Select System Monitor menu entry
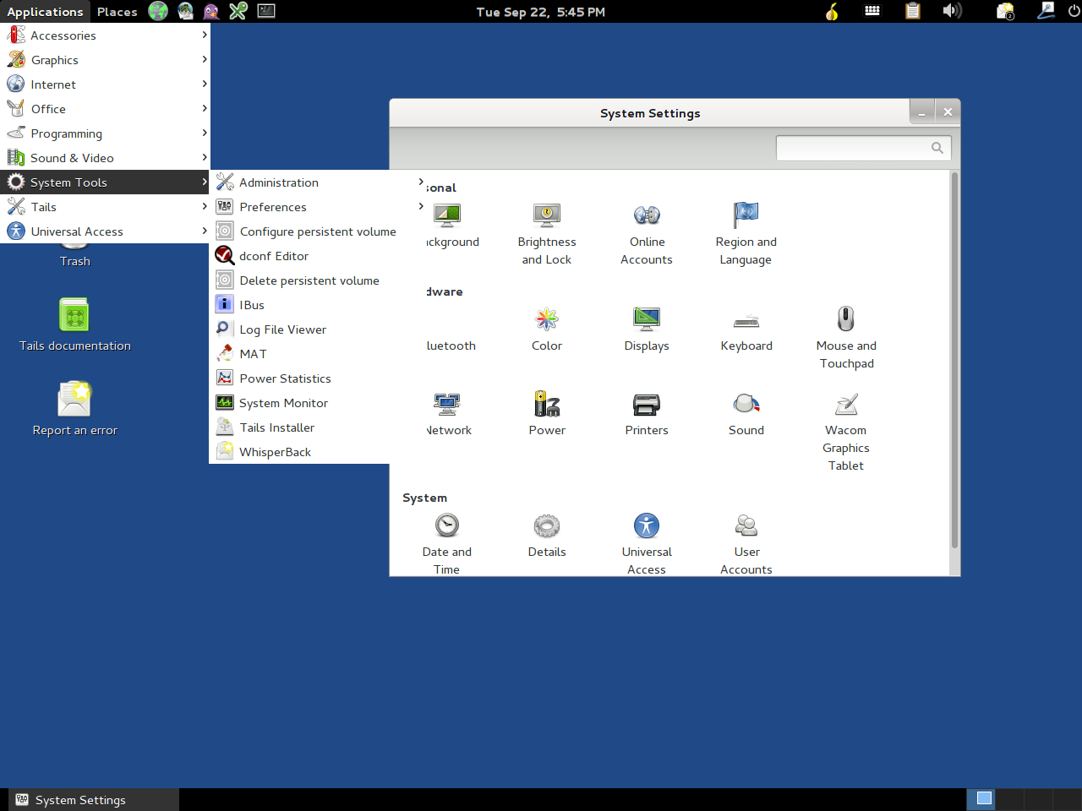Viewport: 1082px width, 811px height. point(283,403)
